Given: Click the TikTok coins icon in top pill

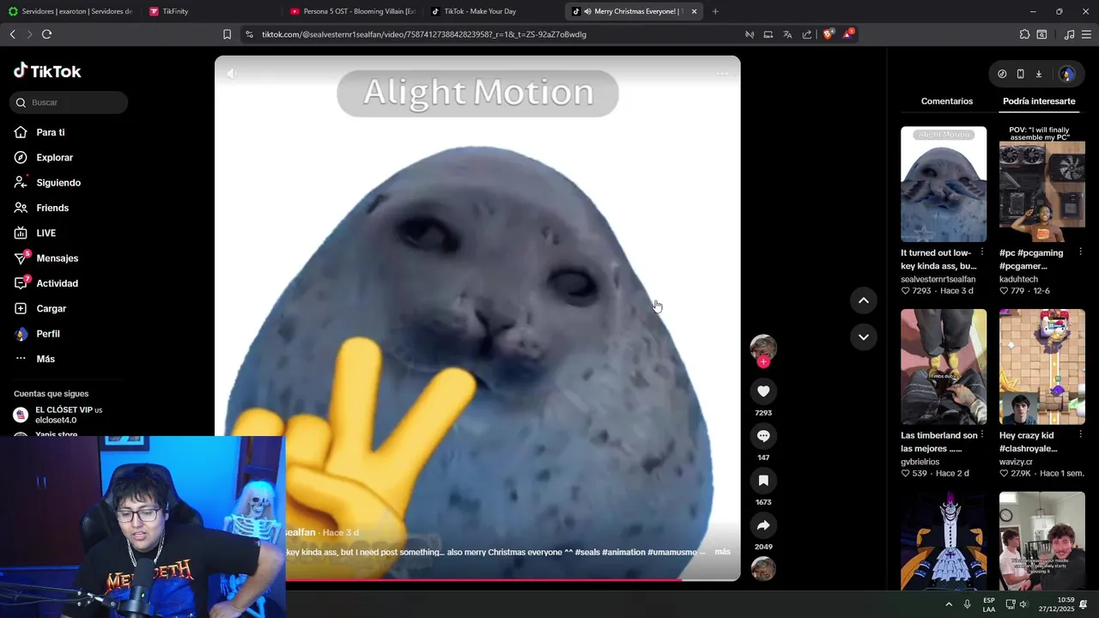Looking at the screenshot, I should coord(1002,74).
